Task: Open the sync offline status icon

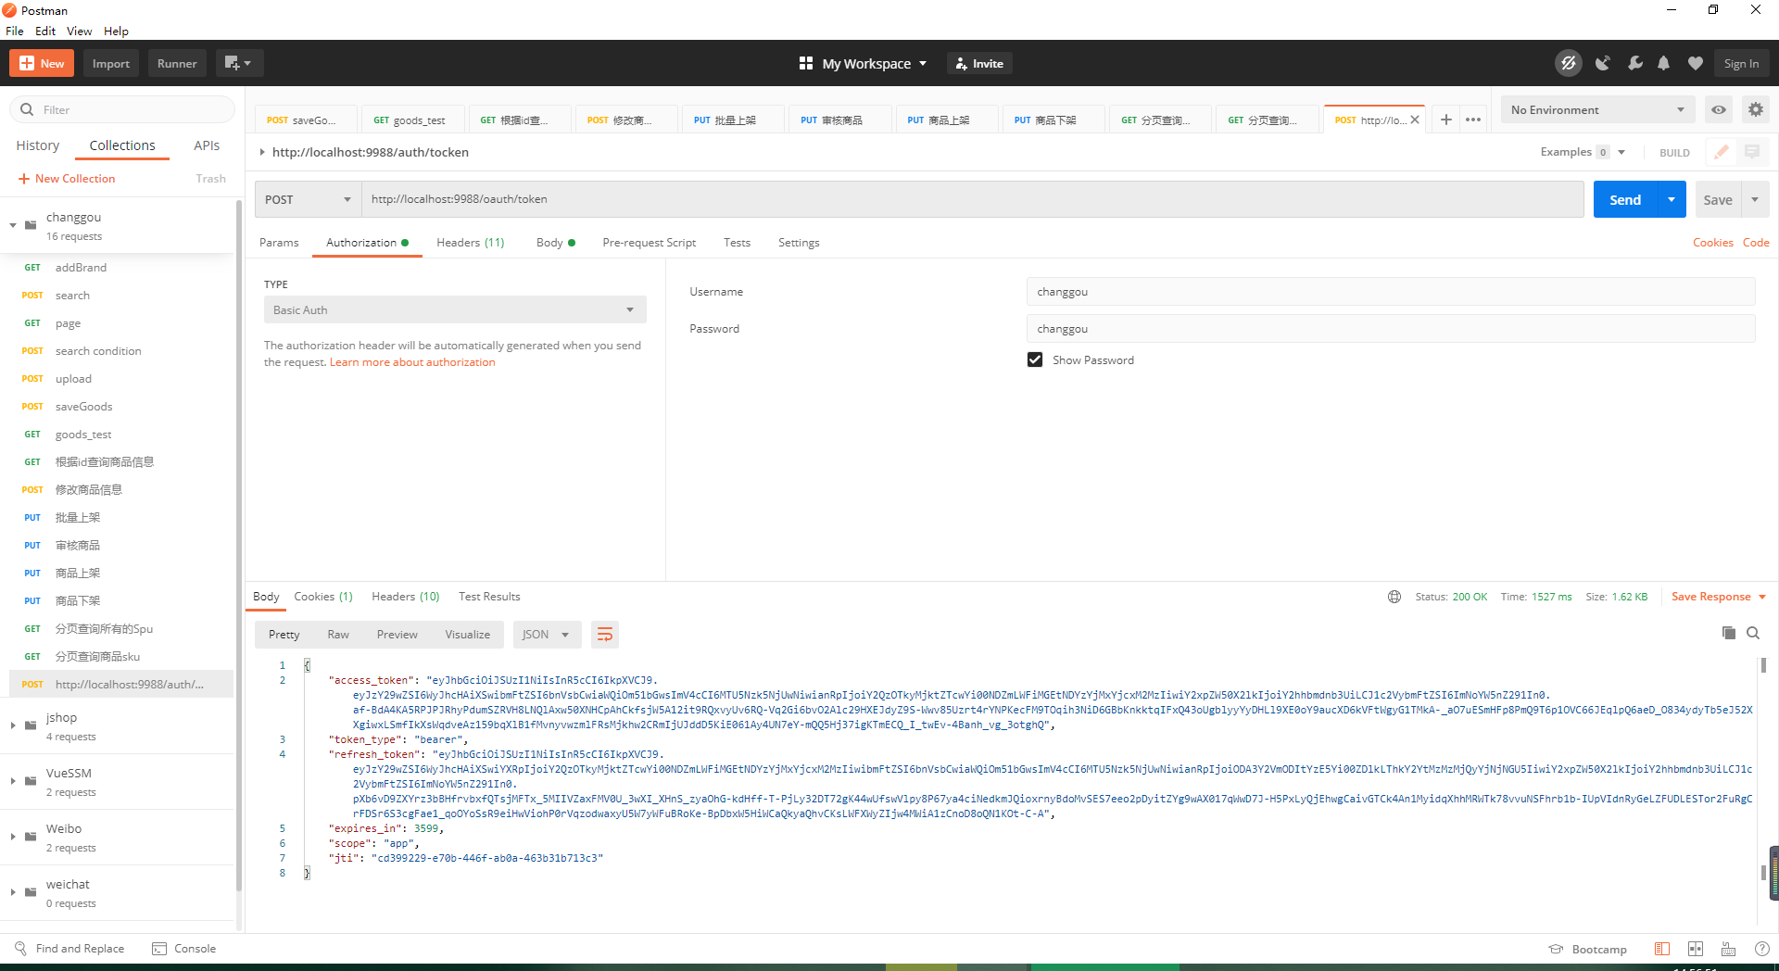Action: click(x=1568, y=63)
